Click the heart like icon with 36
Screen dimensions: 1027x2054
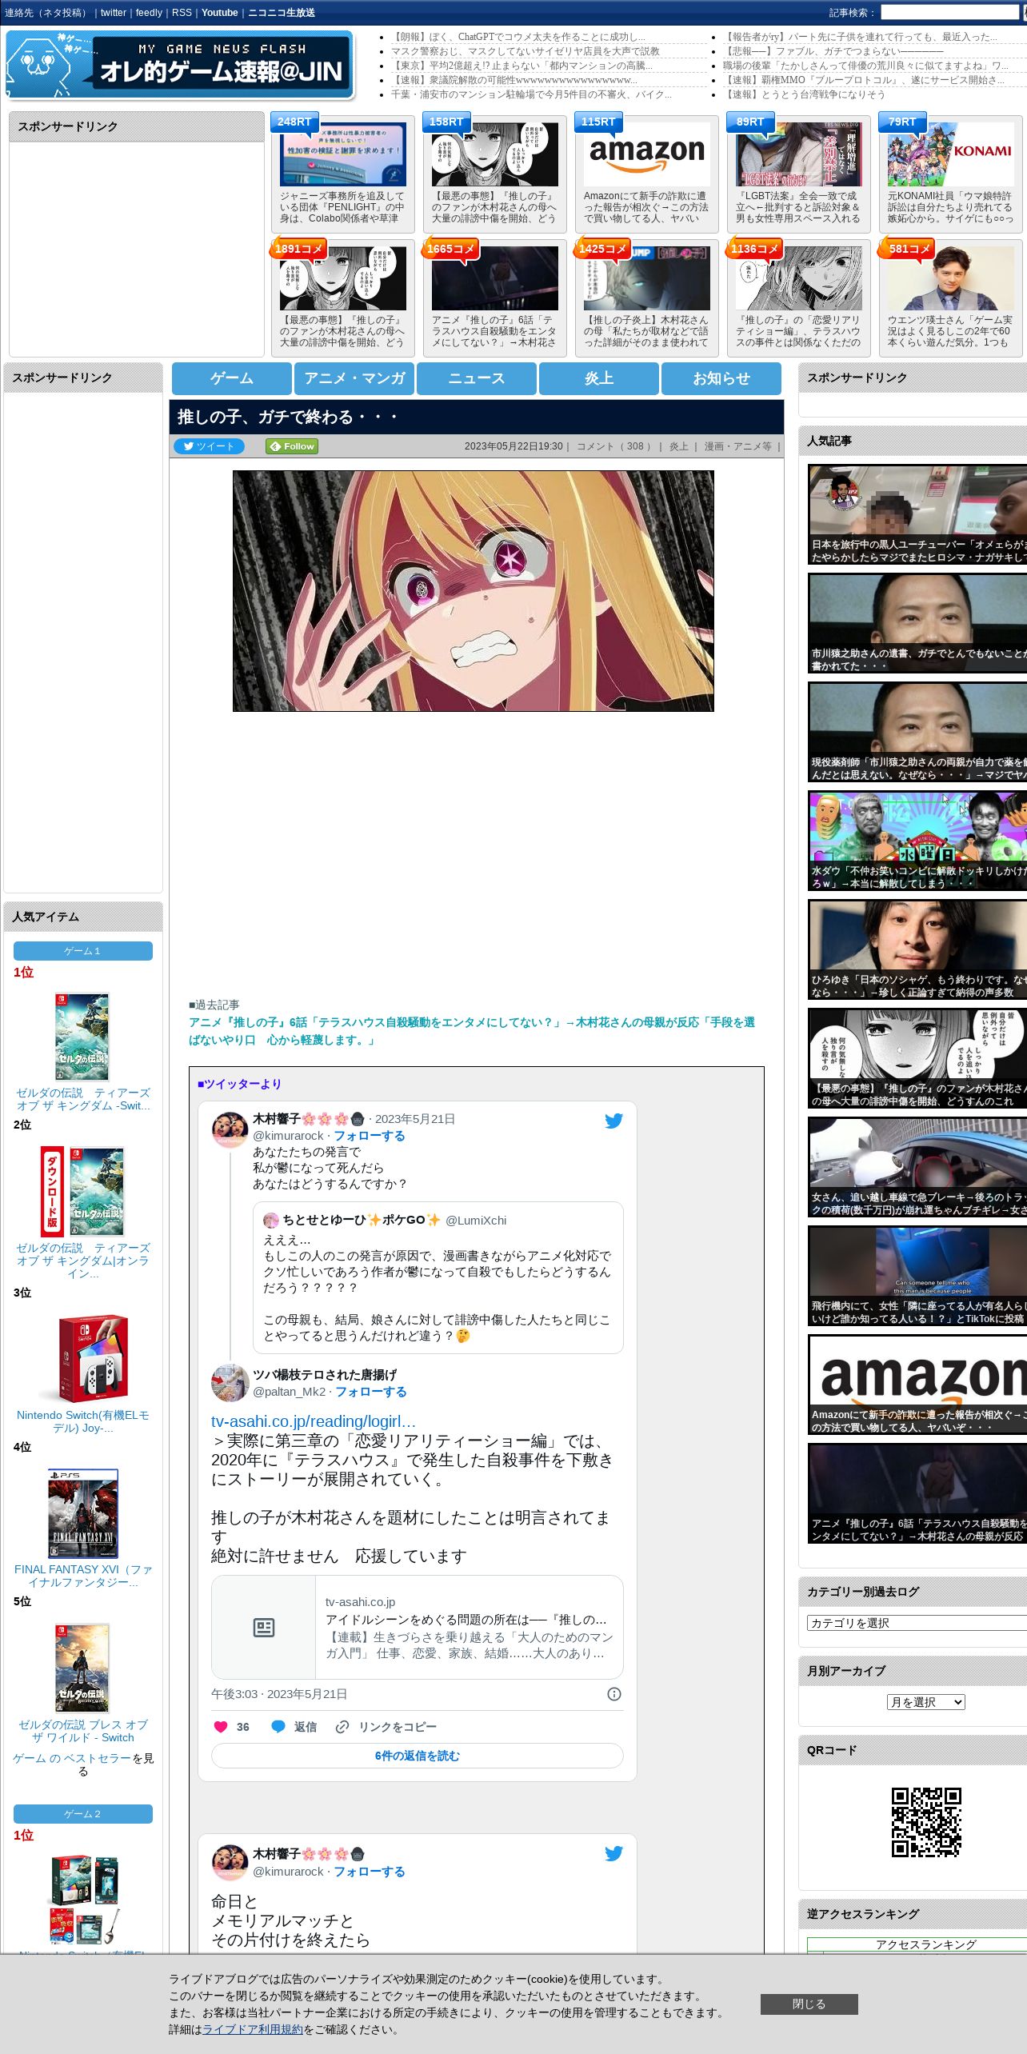[221, 1727]
